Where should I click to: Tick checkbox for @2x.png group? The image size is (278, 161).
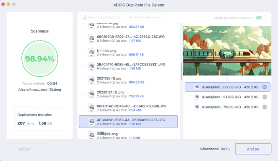coord(83,136)
